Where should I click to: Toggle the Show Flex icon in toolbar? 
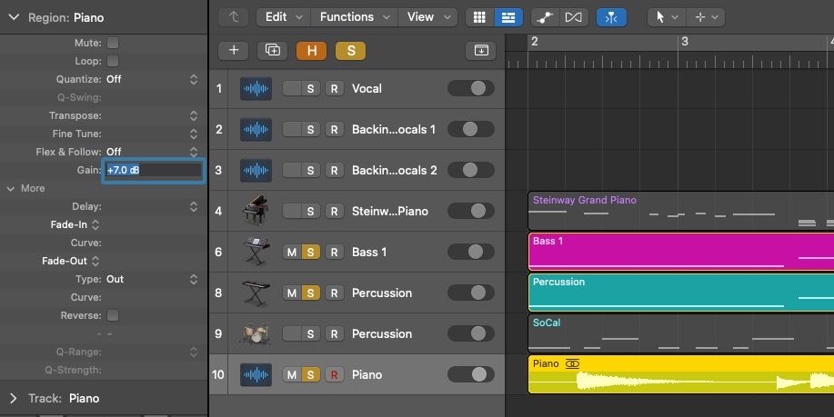tap(573, 16)
